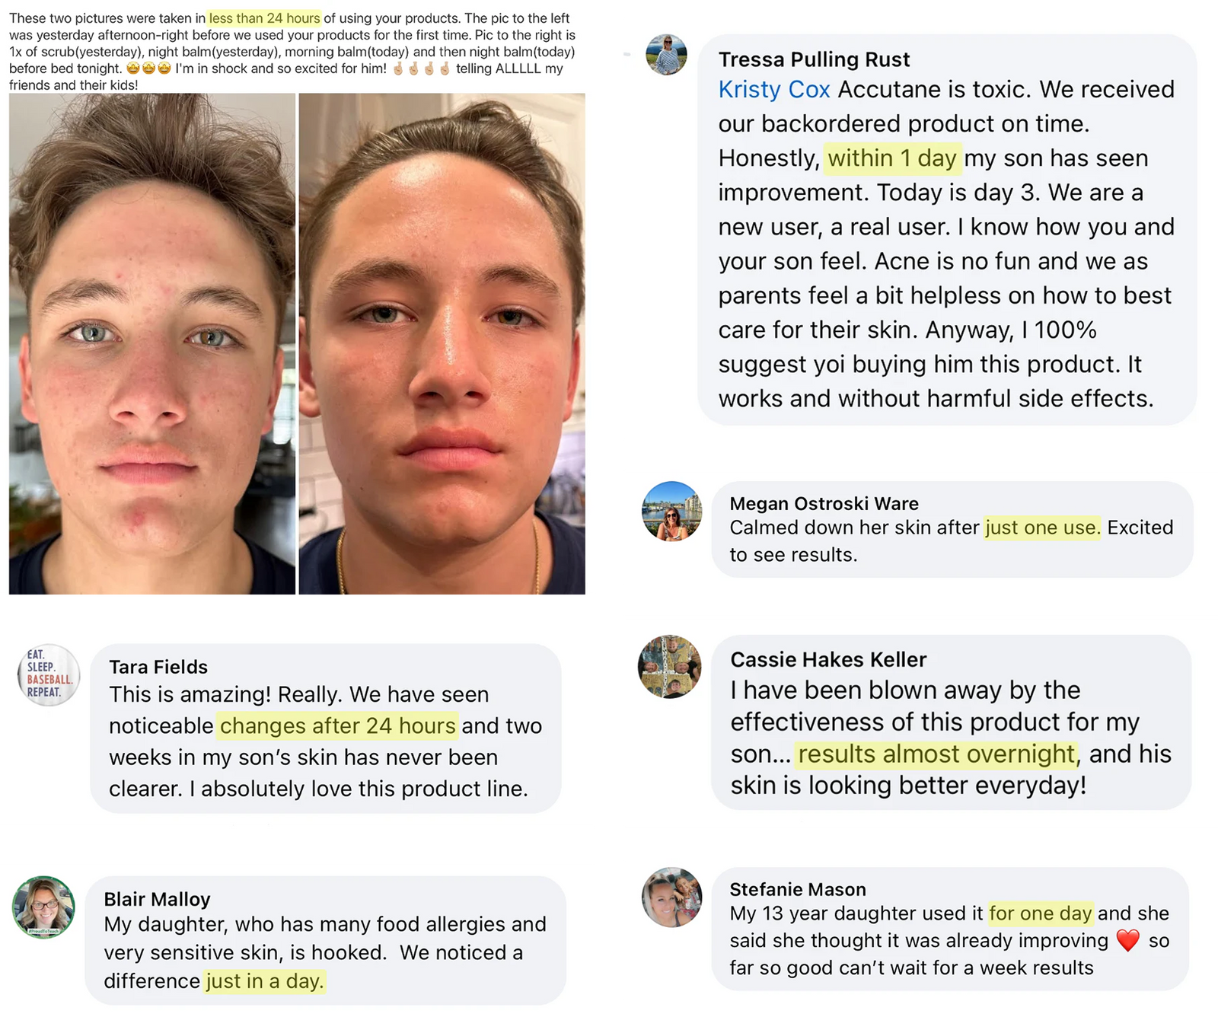Open Blair Malloy's profile picture

[x=43, y=907]
